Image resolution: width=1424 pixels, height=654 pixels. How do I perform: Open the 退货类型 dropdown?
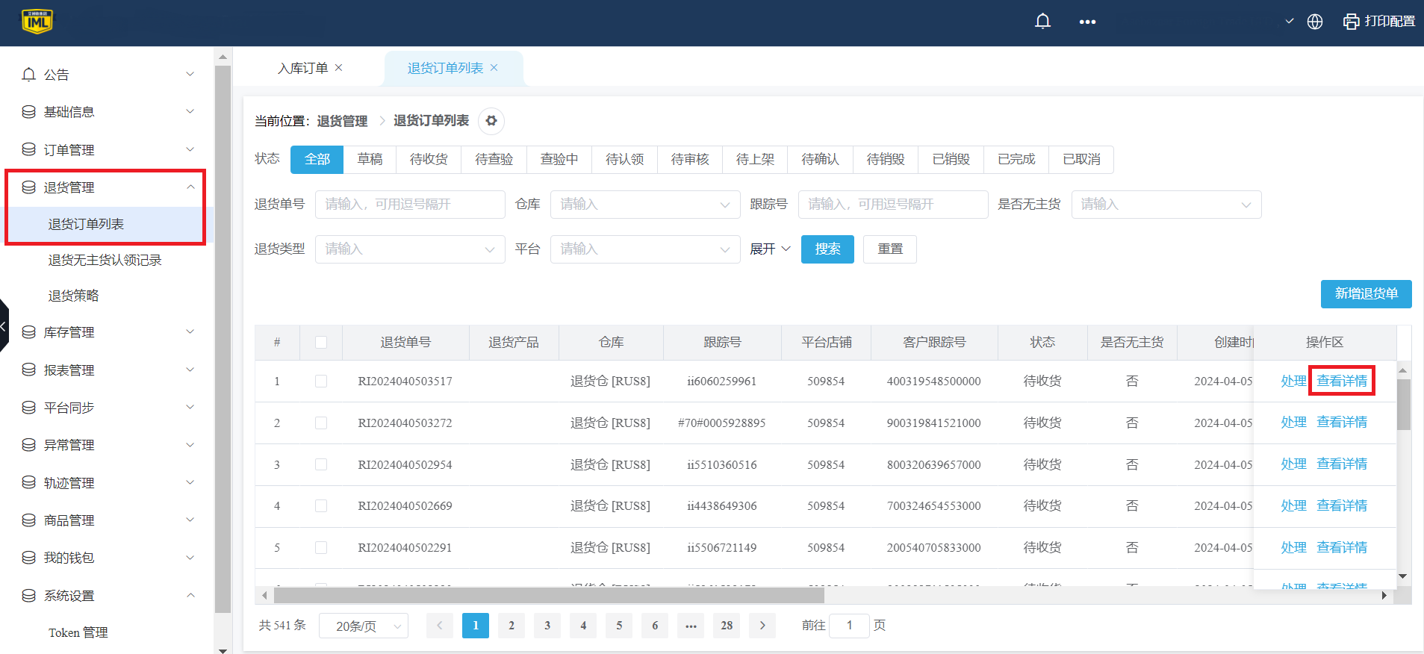(x=410, y=249)
